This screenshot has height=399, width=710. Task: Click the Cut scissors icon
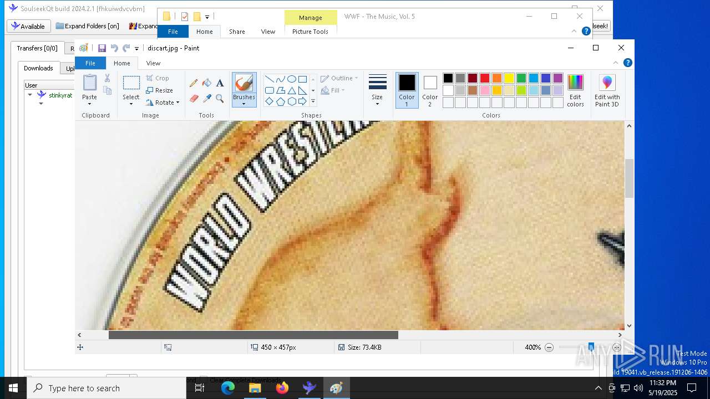108,78
